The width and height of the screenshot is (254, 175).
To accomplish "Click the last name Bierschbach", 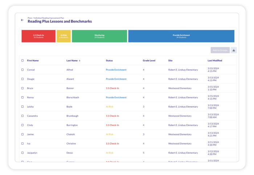I will [73, 97].
